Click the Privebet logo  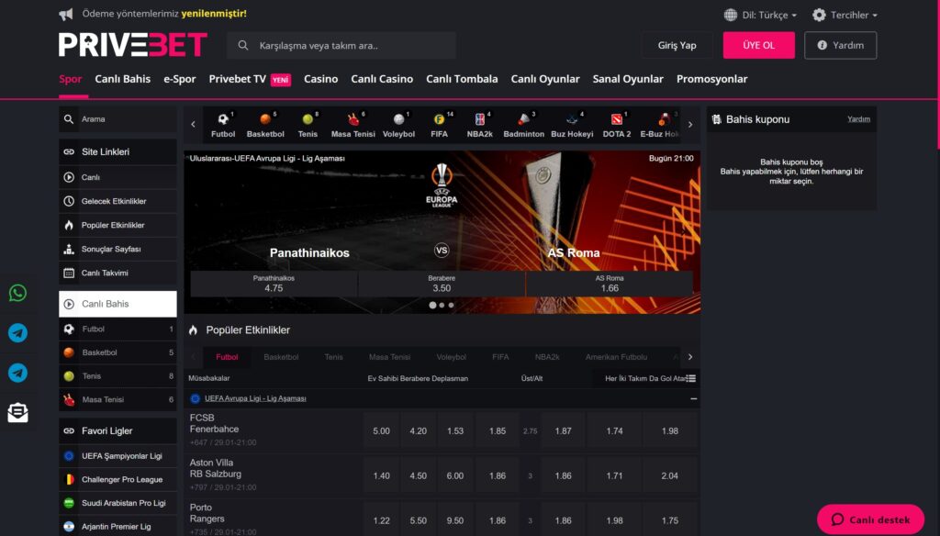132,45
